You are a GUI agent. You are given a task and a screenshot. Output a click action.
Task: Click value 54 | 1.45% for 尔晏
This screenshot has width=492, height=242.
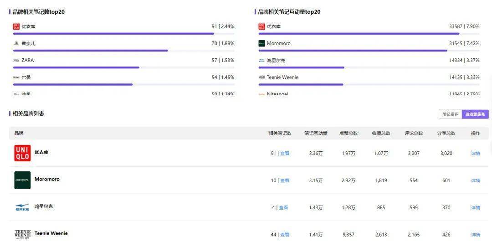point(223,77)
